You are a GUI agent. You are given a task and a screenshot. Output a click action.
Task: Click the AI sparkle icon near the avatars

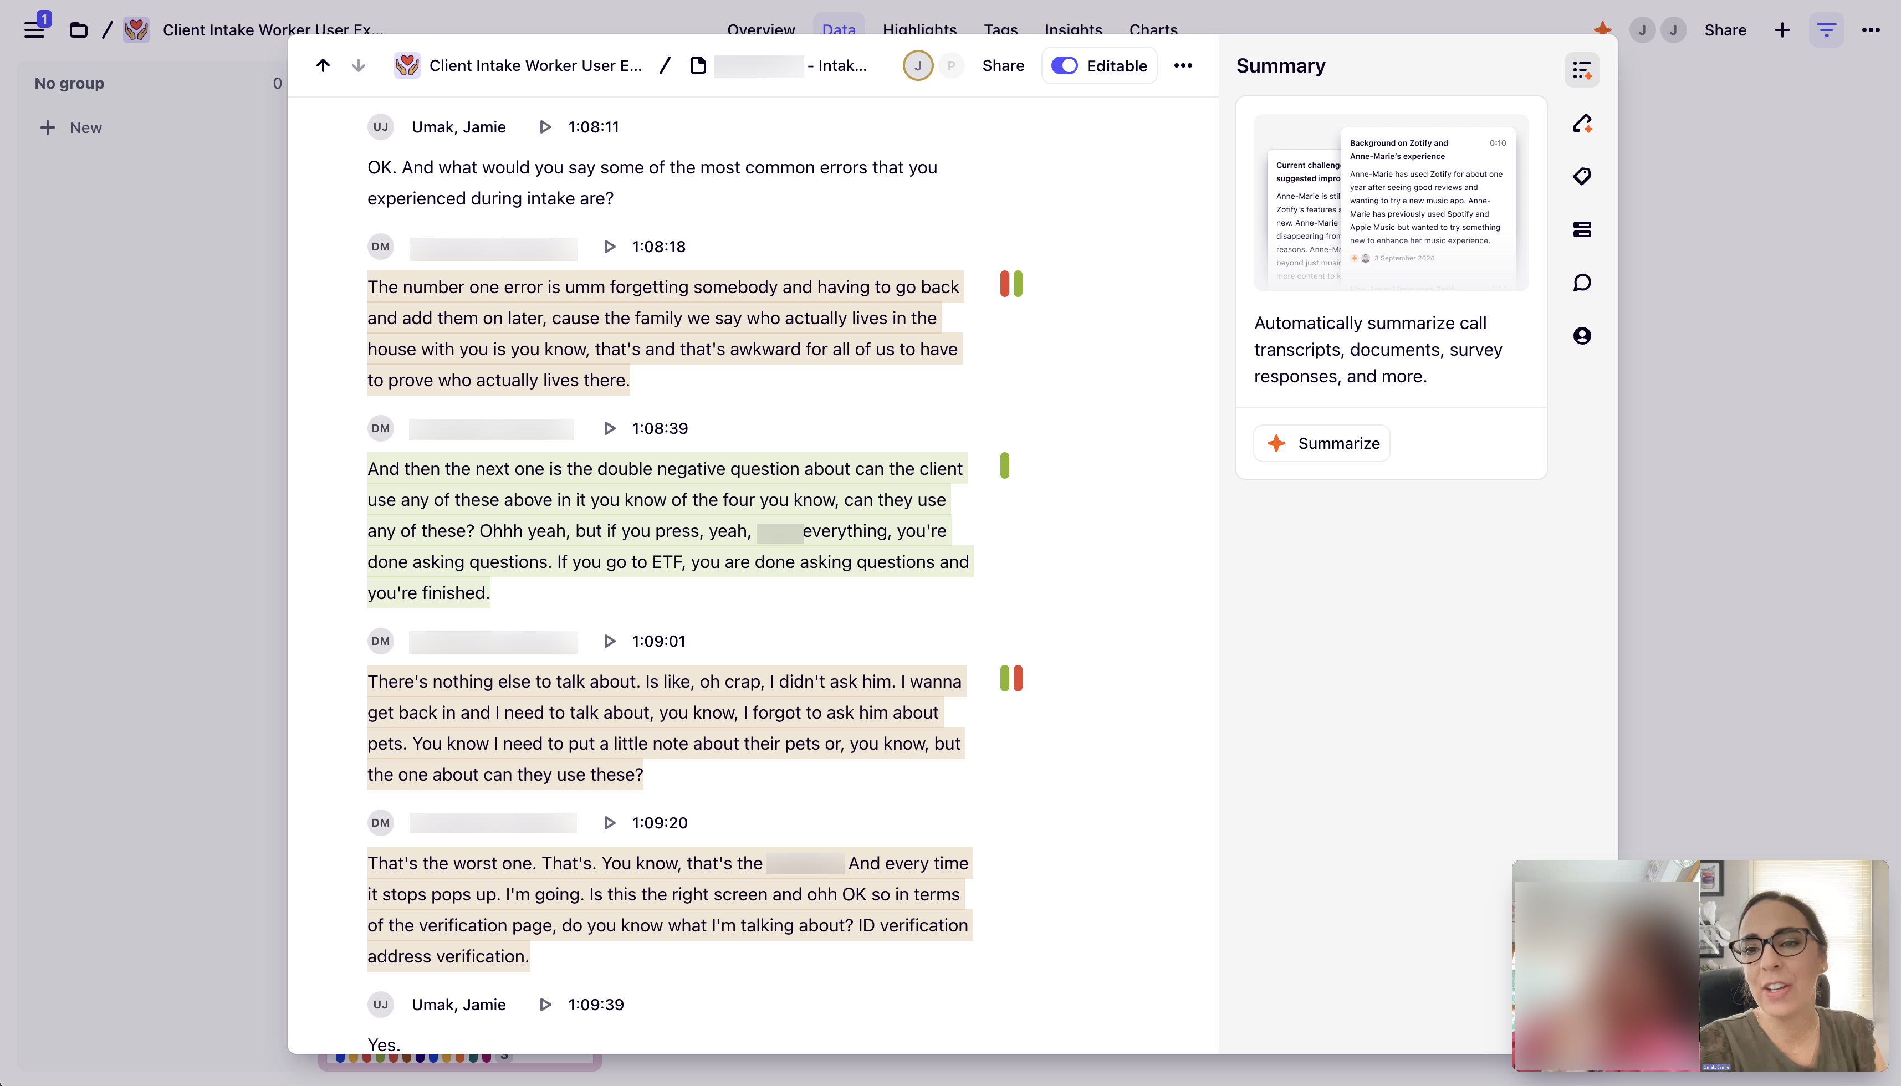pos(1603,30)
